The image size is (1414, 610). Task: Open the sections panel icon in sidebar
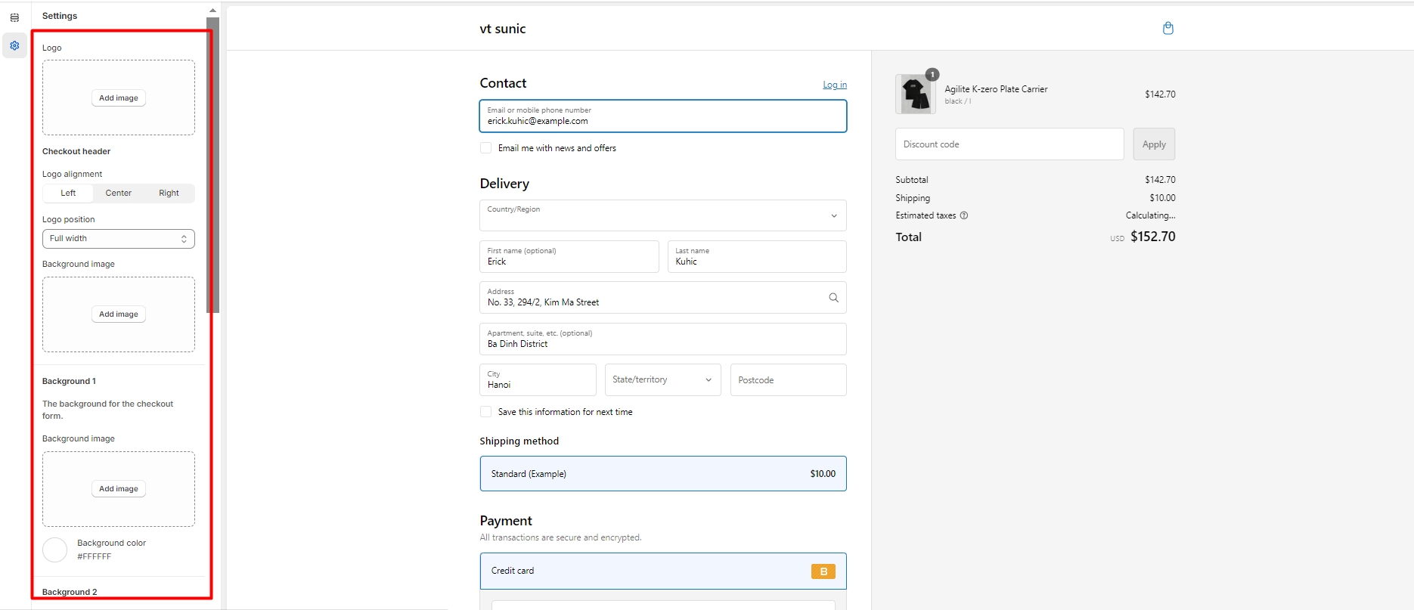coord(14,17)
